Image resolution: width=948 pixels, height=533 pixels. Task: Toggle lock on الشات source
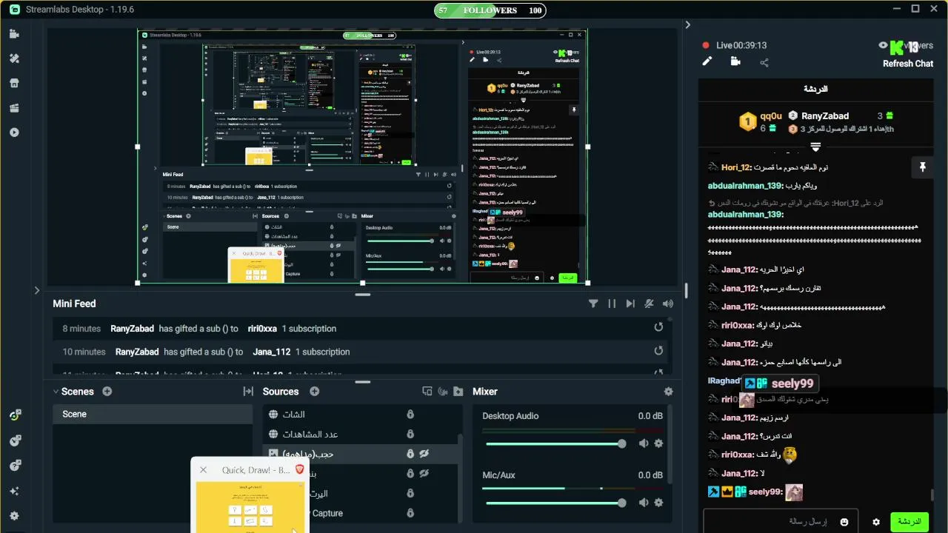(410, 415)
